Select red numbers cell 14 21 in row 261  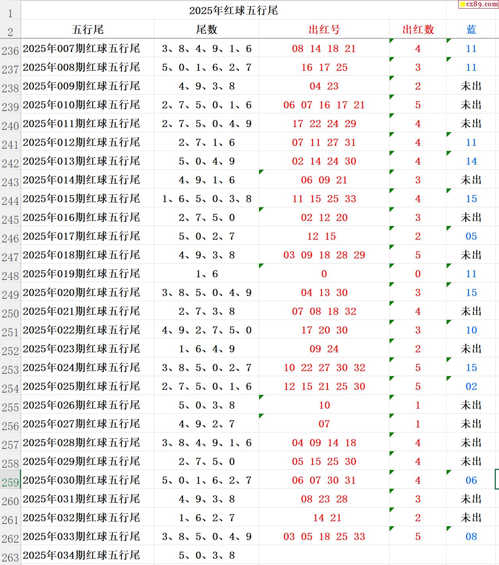(324, 517)
